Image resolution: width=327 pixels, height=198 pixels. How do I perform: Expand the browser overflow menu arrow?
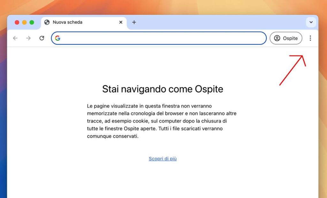[311, 22]
